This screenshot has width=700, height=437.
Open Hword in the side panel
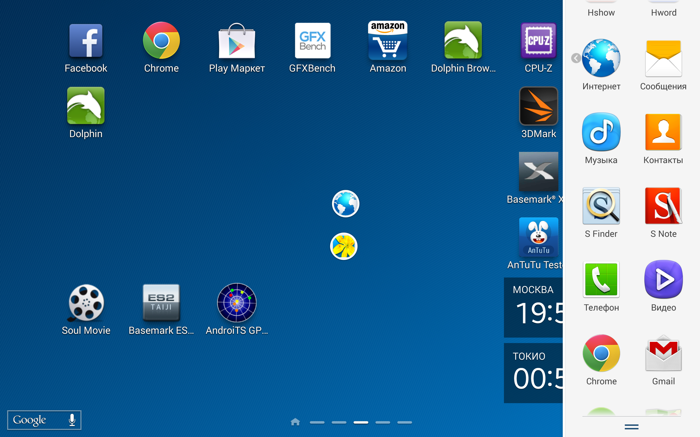(x=664, y=9)
